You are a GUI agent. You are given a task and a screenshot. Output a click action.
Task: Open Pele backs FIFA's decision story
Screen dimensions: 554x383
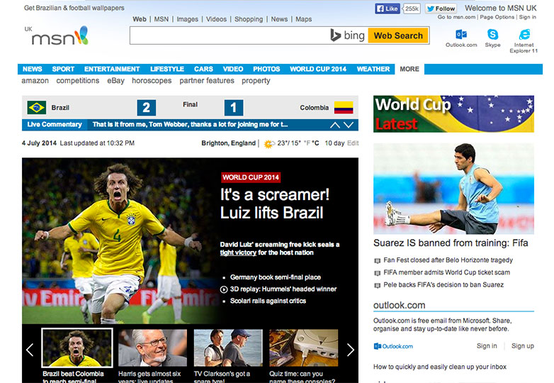(x=443, y=284)
